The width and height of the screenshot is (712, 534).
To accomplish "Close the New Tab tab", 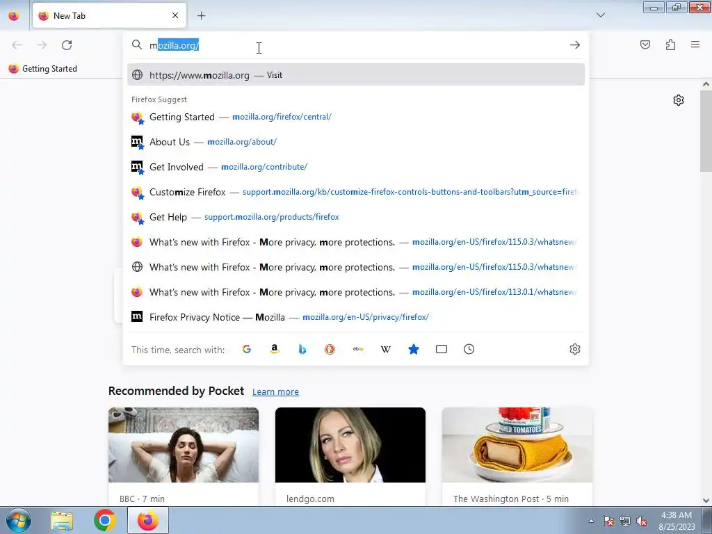I will pyautogui.click(x=175, y=15).
